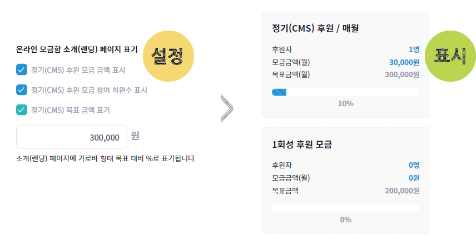This screenshot has height=239, width=476.
Task: Click the 30,000원 monthly amount value
Action: (404, 62)
